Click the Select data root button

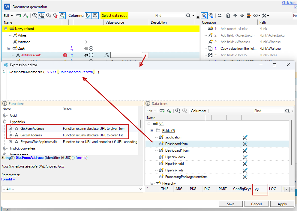click(114, 16)
